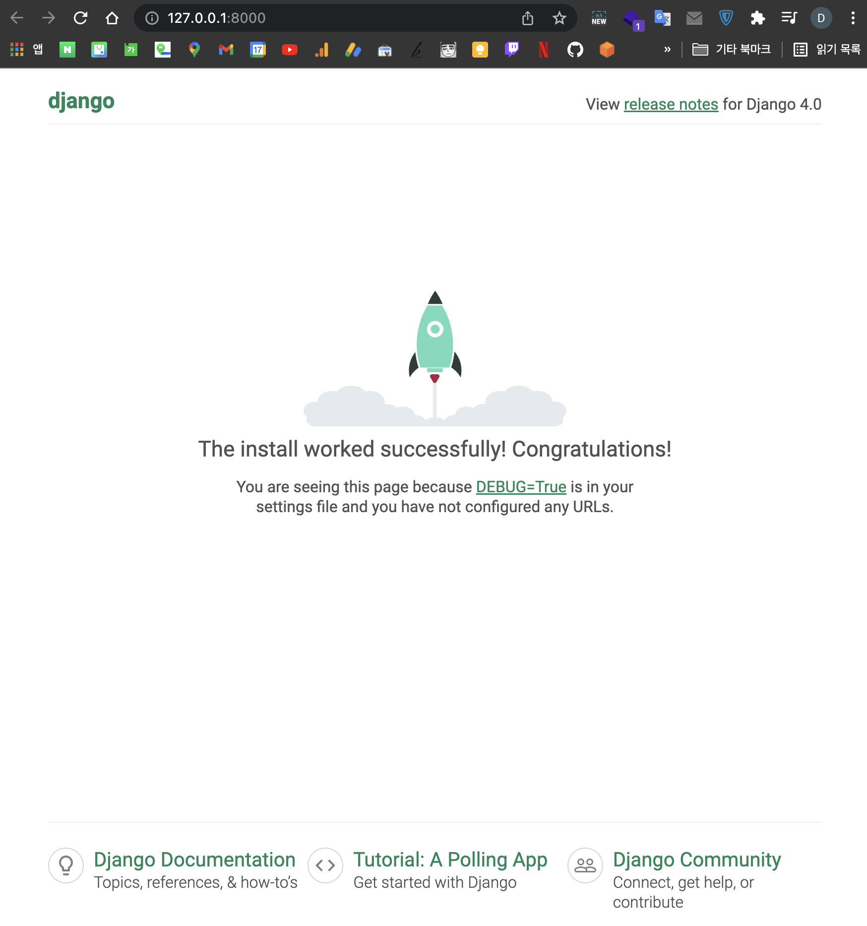Go to the browser home page
867x926 pixels.
pos(112,18)
